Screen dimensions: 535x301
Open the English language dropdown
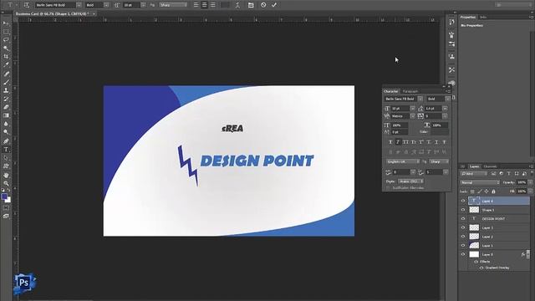tap(403, 161)
